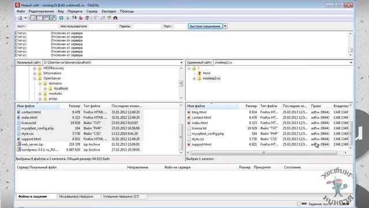Select local license.txt file name

click(29, 123)
